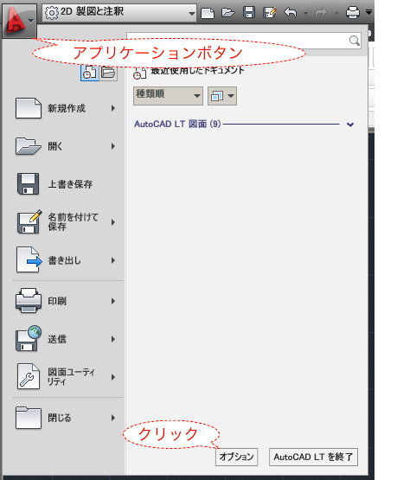
Task: Click the Undo arrow icon
Action: coord(291,13)
